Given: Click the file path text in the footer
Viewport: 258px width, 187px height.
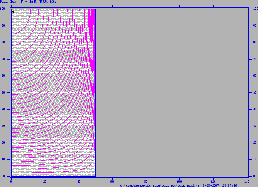Looking at the screenshot, I should tap(160, 186).
